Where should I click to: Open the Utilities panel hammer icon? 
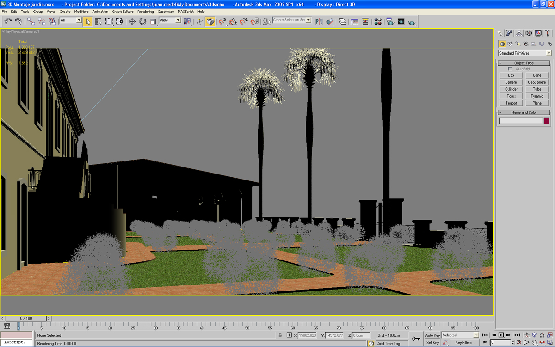[548, 33]
